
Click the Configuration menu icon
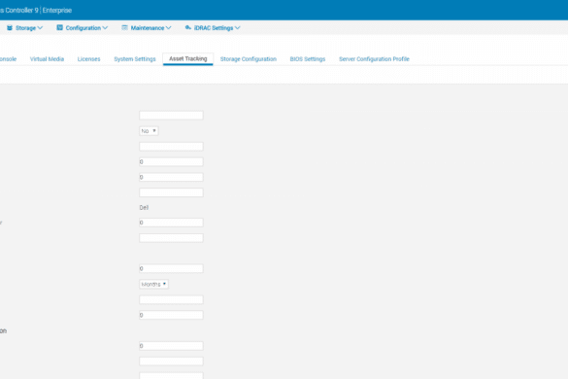[60, 27]
